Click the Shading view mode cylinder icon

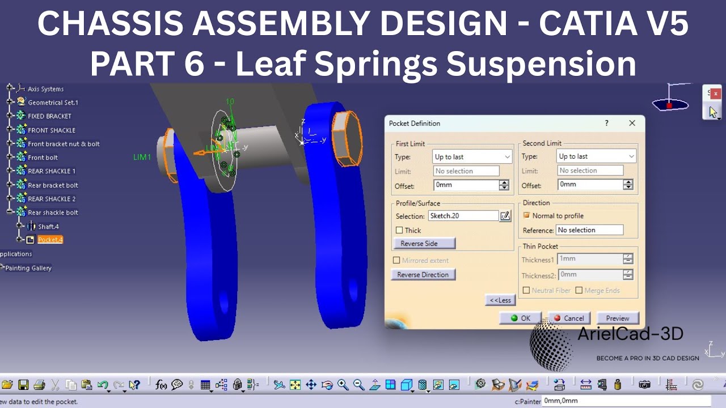[x=423, y=385]
